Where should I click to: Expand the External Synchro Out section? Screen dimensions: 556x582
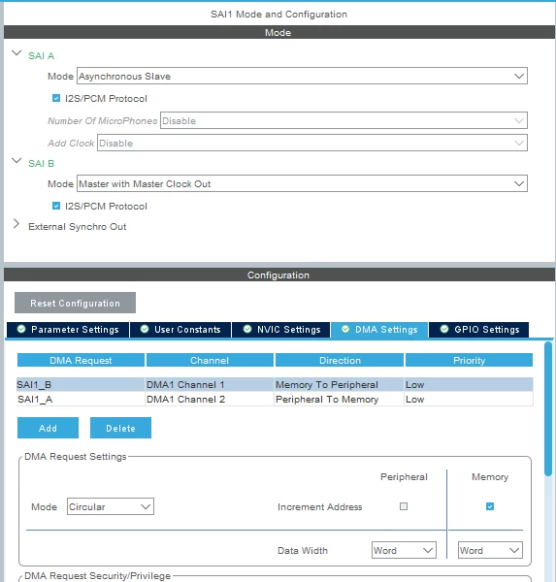[16, 224]
